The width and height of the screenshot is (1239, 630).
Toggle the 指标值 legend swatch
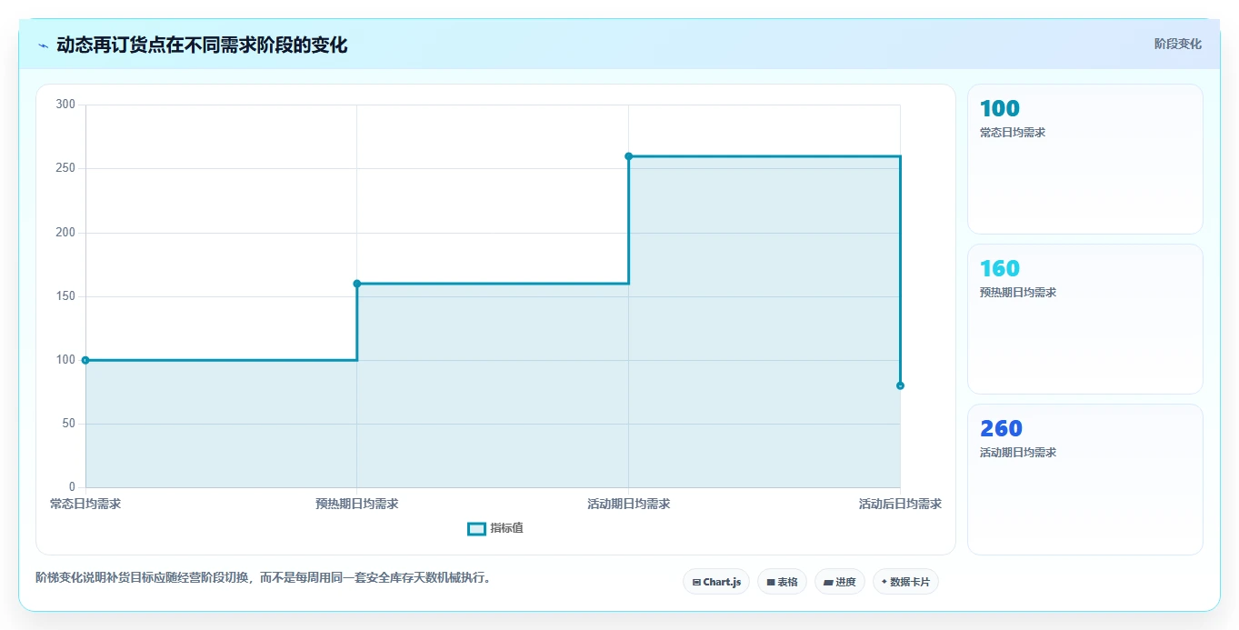point(476,529)
